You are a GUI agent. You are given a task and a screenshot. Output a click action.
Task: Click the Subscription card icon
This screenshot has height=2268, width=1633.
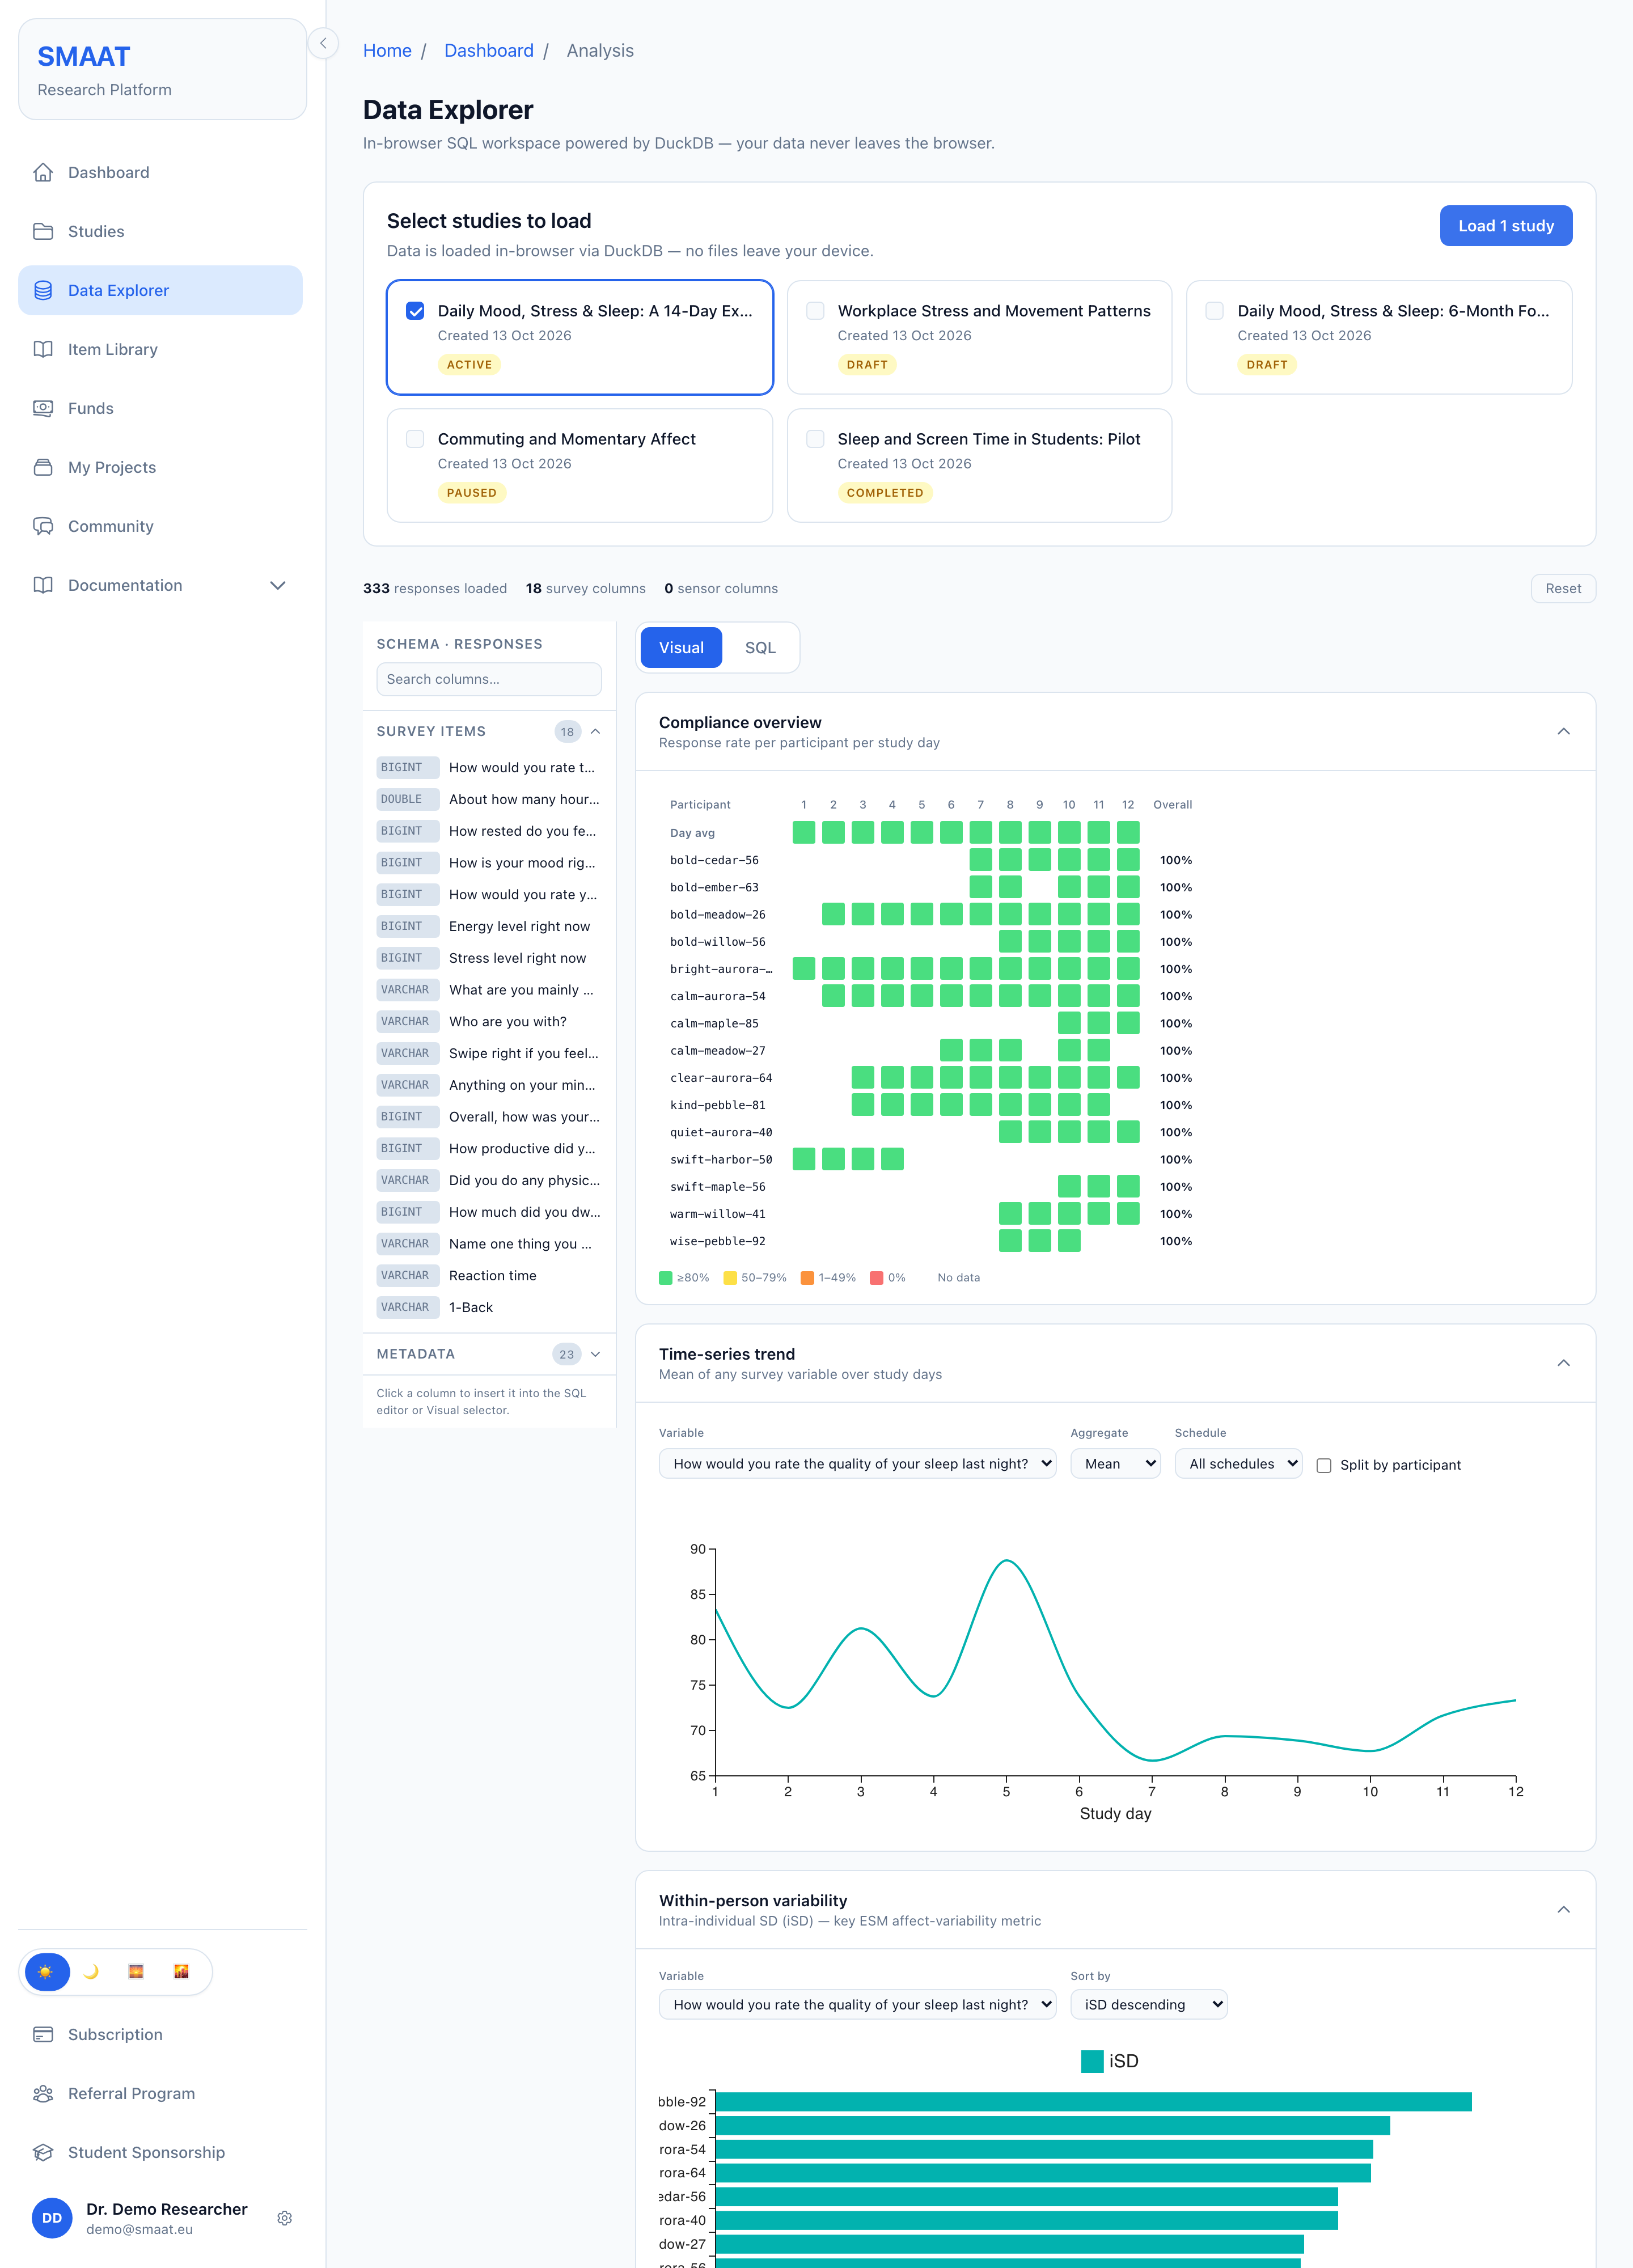(43, 2034)
